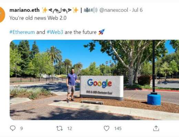Open the orange profile avatar

2,14
